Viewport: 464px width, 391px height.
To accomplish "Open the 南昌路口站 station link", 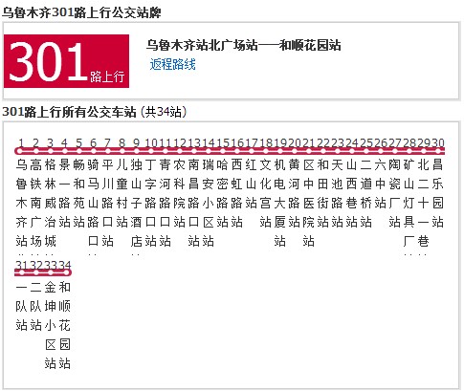I will [193, 203].
